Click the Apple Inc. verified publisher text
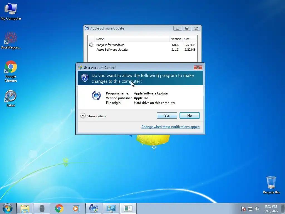The width and height of the screenshot is (285, 214). 142,98
